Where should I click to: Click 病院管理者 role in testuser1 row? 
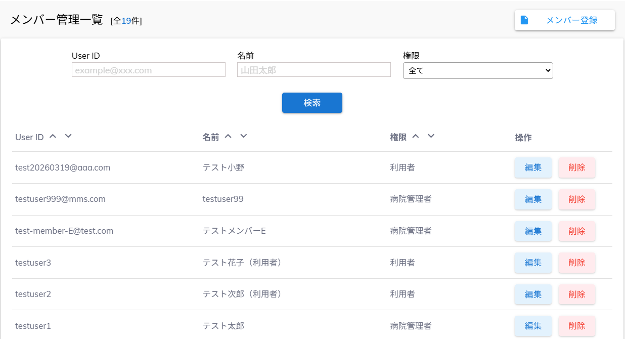pyautogui.click(x=411, y=326)
